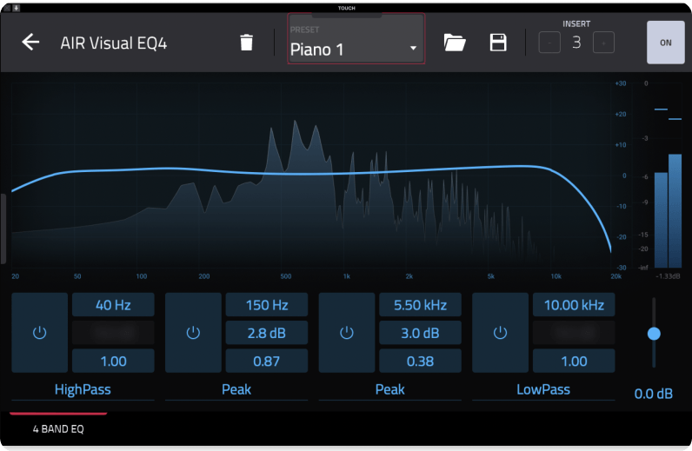Viewport: 692px width, 451px height.
Task: Disable the LowPass band power icon
Action: (x=500, y=333)
